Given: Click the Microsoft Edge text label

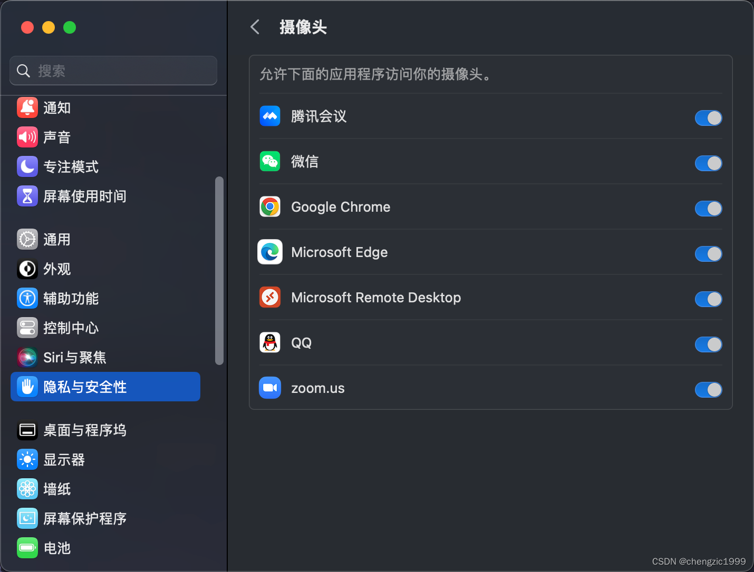Looking at the screenshot, I should 340,252.
